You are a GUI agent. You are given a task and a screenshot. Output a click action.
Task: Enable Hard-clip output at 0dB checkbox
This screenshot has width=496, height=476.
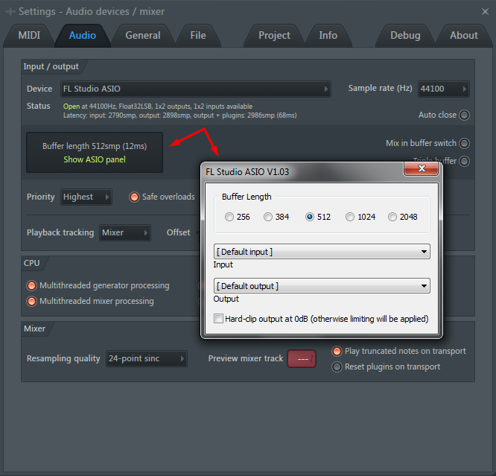(x=218, y=318)
